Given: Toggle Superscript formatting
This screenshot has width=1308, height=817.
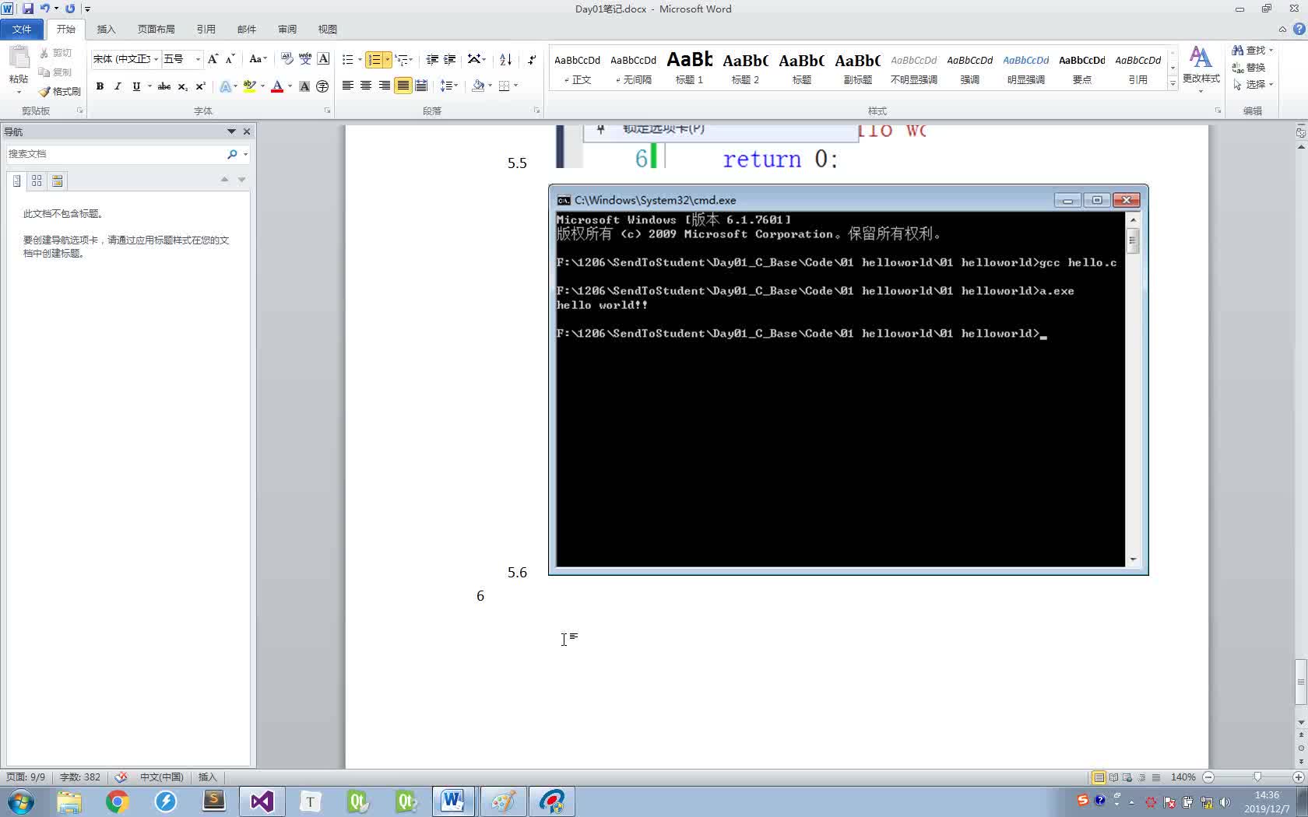Looking at the screenshot, I should [200, 86].
